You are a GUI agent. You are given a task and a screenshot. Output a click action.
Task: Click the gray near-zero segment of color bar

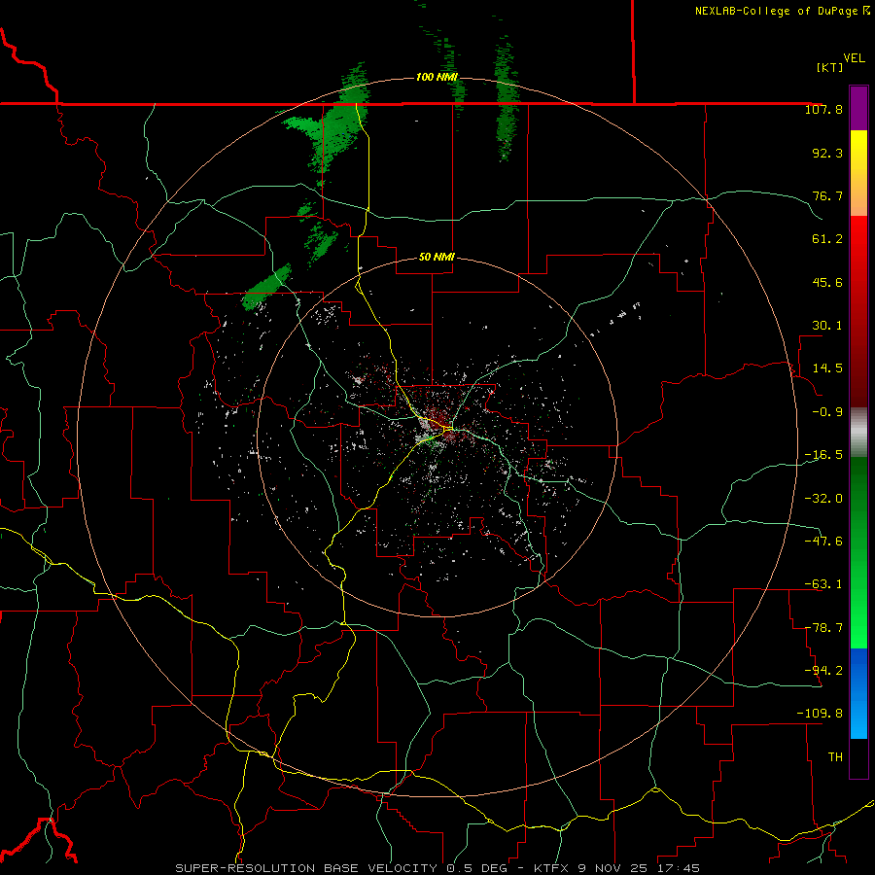coord(858,433)
